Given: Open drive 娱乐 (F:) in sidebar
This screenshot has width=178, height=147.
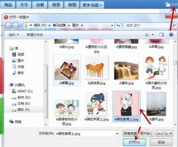Looking at the screenshot, I should tap(21, 110).
